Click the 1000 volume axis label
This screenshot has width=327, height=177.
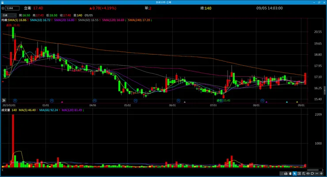(x=318, y=143)
